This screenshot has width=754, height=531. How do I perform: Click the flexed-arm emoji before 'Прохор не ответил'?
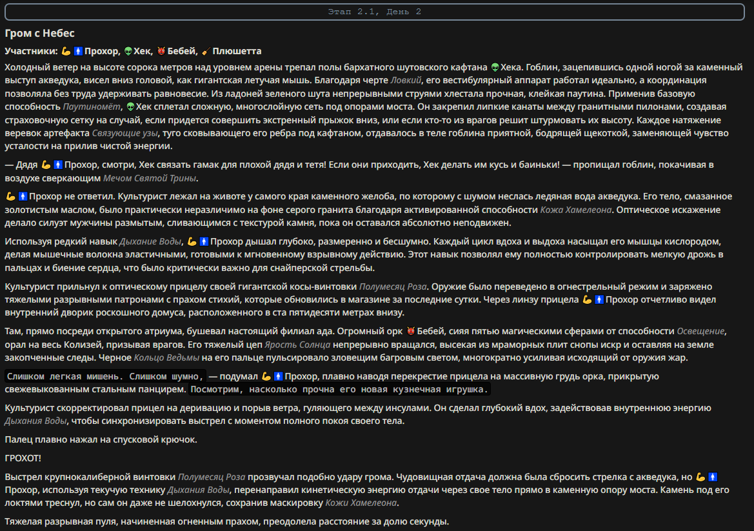(10, 196)
